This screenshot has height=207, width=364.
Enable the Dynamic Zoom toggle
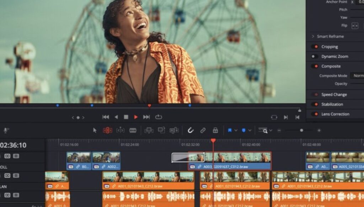[x=315, y=56]
